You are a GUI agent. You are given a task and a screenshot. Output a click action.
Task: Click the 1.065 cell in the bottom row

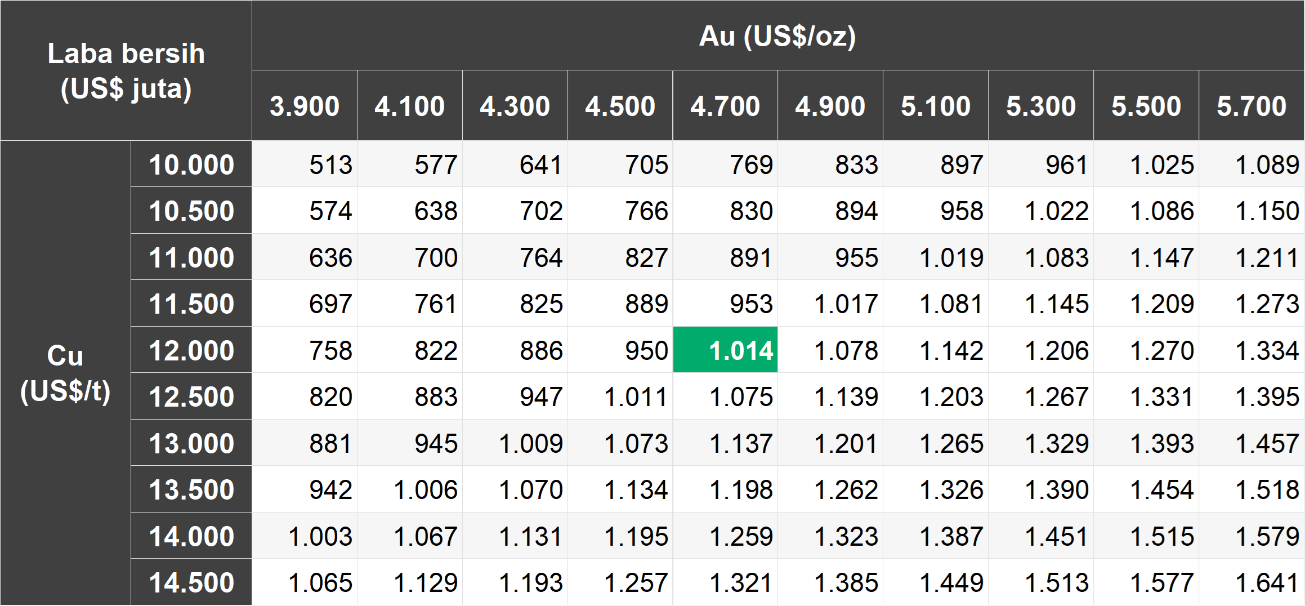click(x=305, y=582)
